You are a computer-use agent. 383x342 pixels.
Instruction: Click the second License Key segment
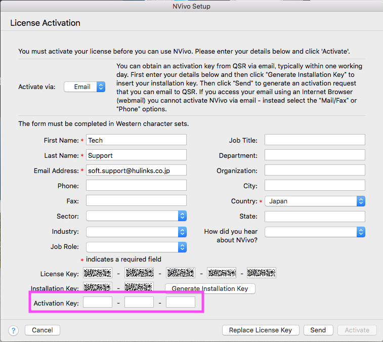tap(139, 273)
